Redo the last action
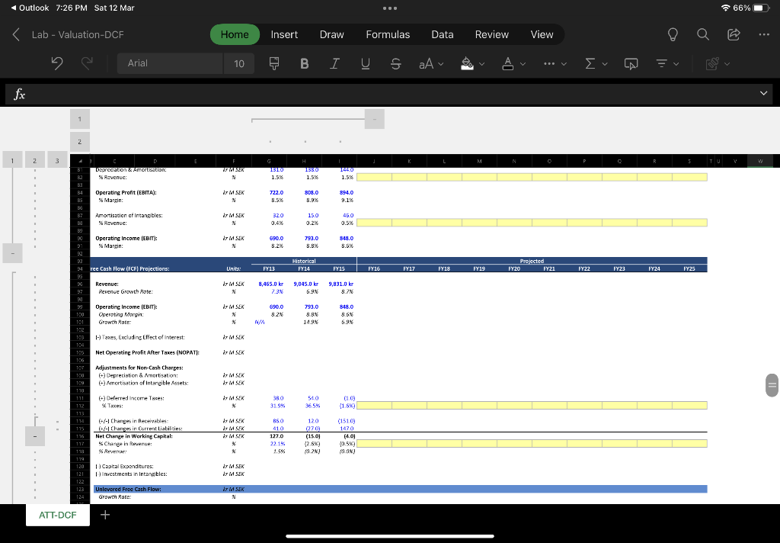This screenshot has width=780, height=543. point(87,63)
